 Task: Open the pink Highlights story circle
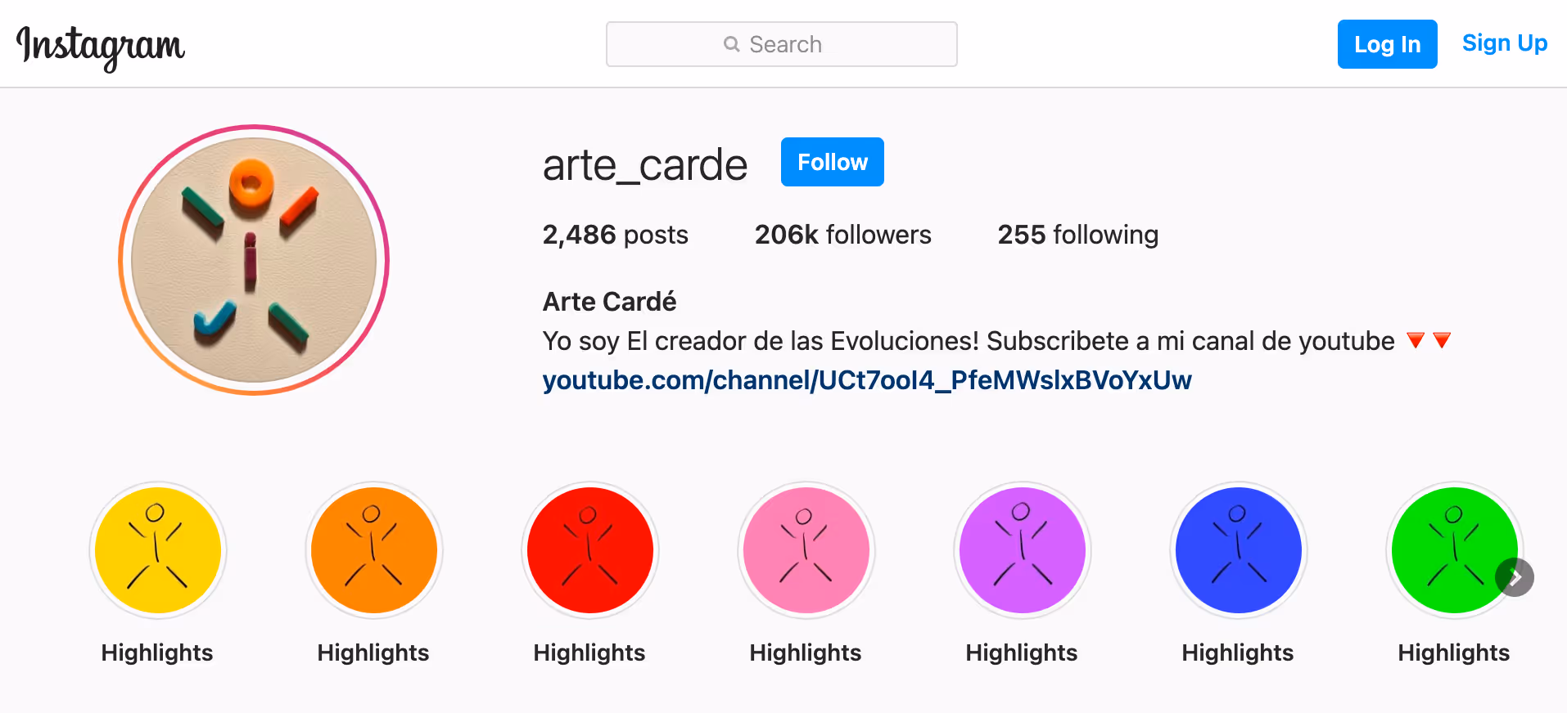coord(806,550)
